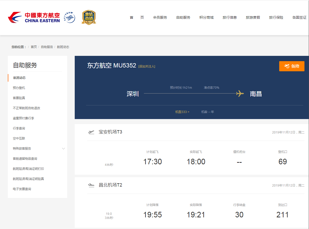309x229 pixels.
Task: Select 电子发票查询 in sidebar
Action: pyautogui.click(x=22, y=189)
